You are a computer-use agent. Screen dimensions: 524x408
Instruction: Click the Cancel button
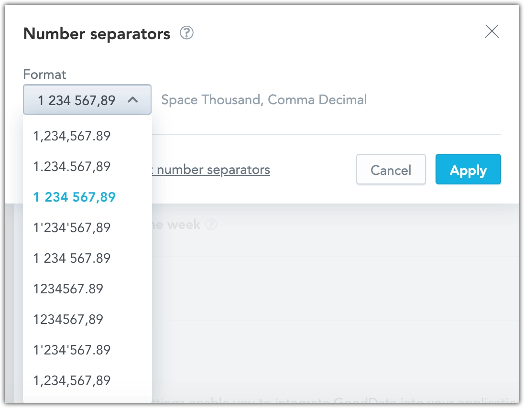pyautogui.click(x=391, y=169)
